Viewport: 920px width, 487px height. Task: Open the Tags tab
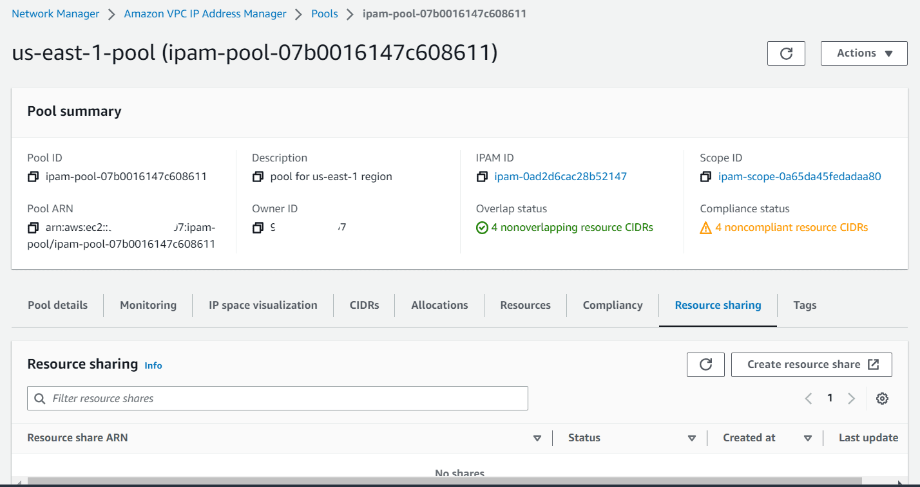click(x=805, y=306)
